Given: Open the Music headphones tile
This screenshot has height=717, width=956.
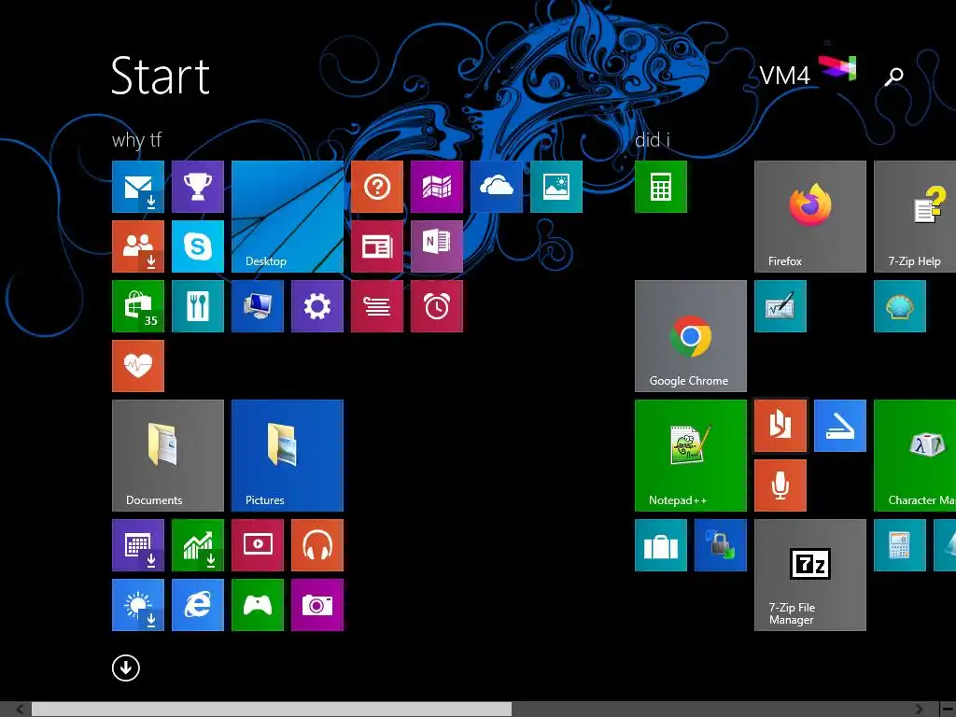Looking at the screenshot, I should pyautogui.click(x=317, y=545).
